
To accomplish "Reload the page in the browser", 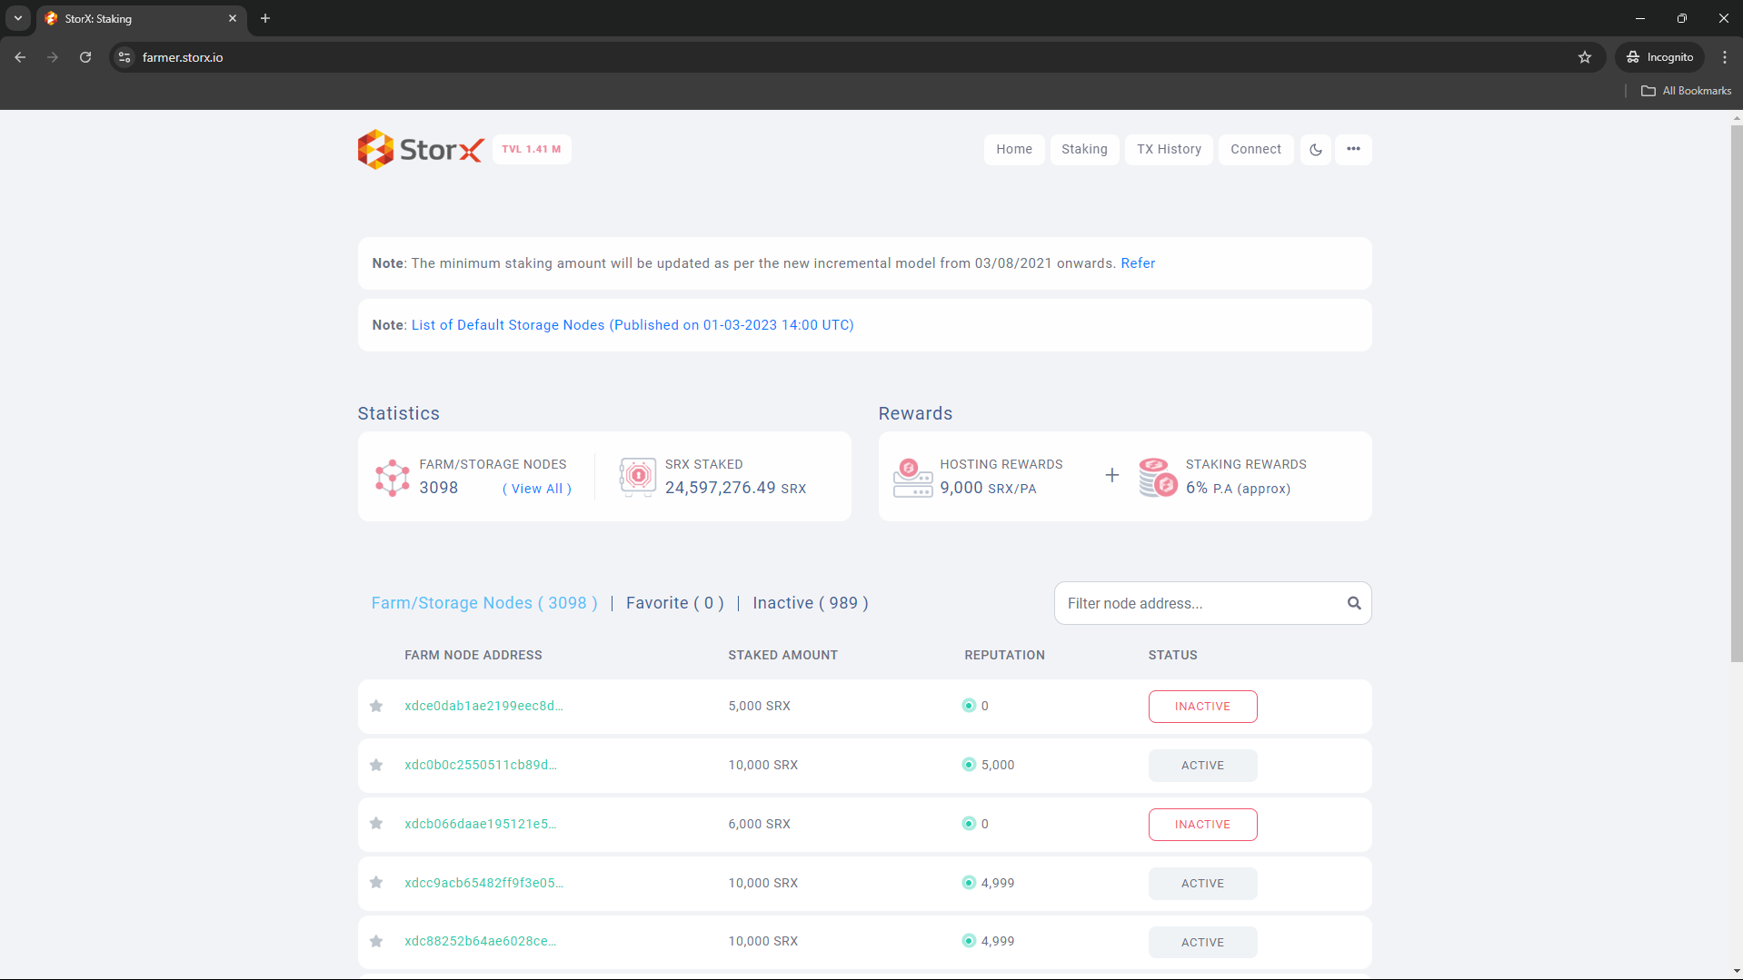I will click(85, 57).
